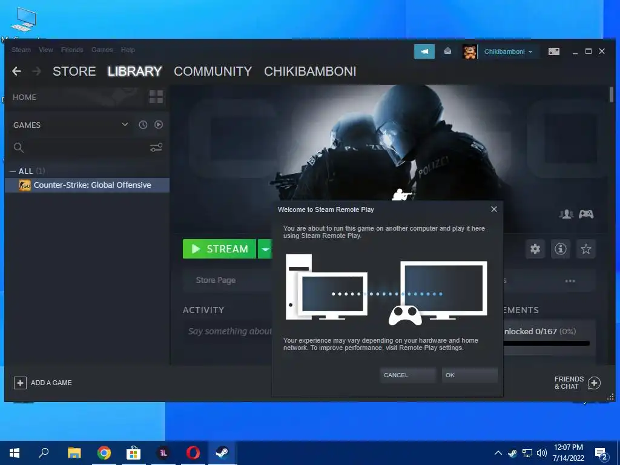Click the library search magnifier icon
The image size is (620, 465).
point(19,148)
